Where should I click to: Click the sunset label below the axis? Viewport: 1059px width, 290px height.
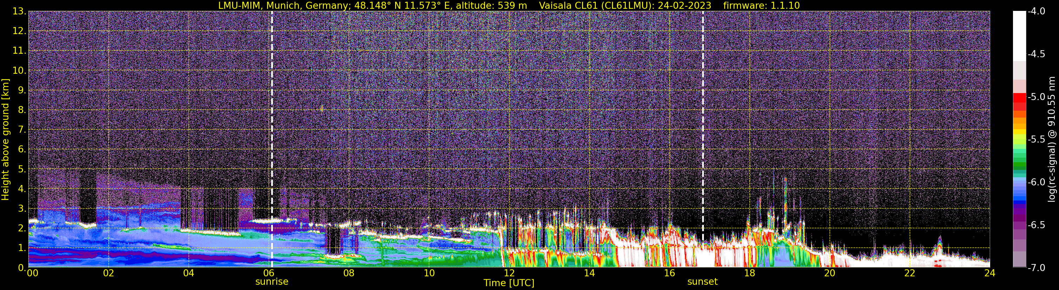(702, 282)
